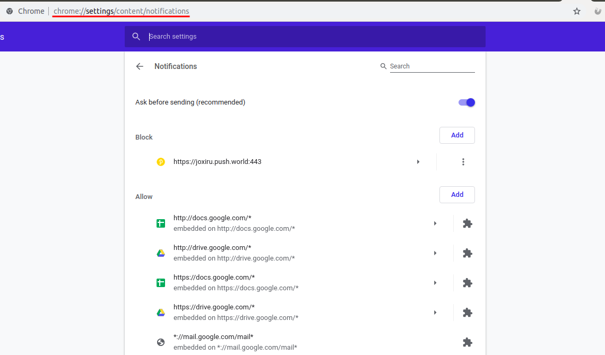Expand site details for joxiru.push.world
The width and height of the screenshot is (605, 355).
(418, 162)
